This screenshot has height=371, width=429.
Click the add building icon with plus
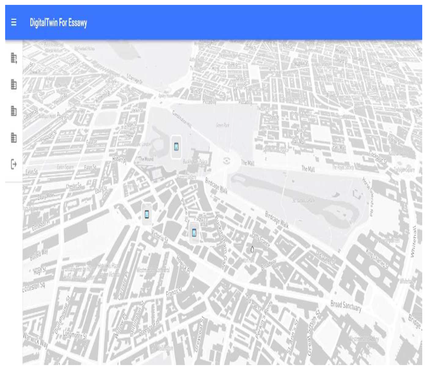(x=14, y=58)
